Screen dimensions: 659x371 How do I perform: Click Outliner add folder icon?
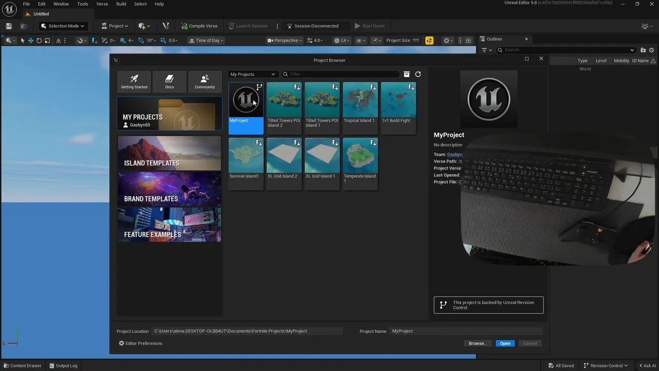pyautogui.click(x=643, y=50)
